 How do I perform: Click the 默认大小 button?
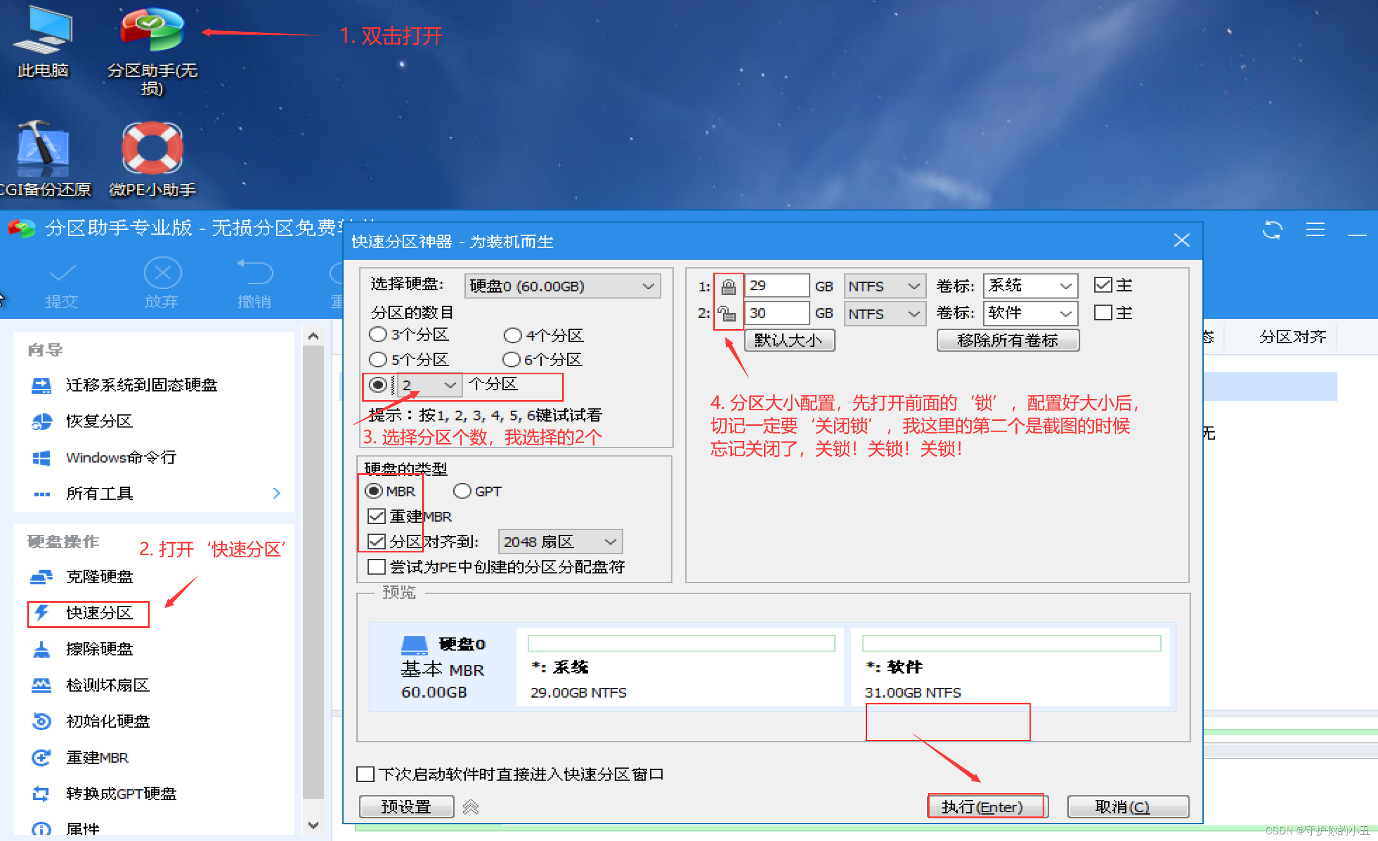[789, 340]
